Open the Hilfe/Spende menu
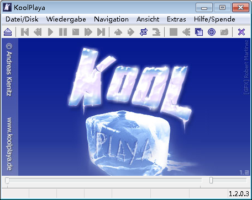The height and width of the screenshot is (200, 252). 214,19
